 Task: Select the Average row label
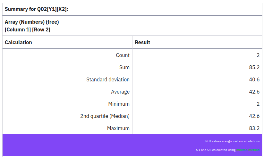(x=120, y=92)
